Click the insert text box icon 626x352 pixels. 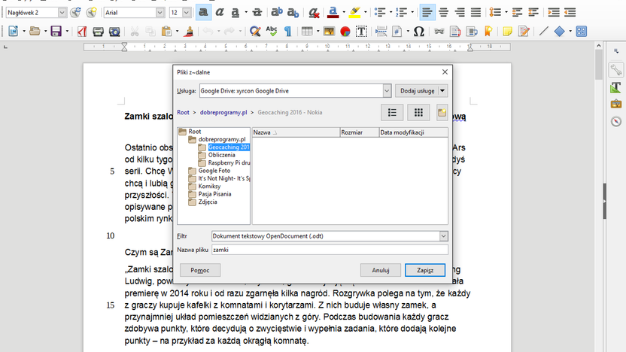tap(361, 31)
